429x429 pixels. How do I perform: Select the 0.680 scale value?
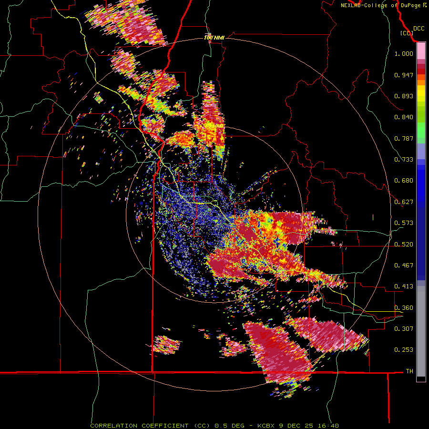tap(404, 181)
